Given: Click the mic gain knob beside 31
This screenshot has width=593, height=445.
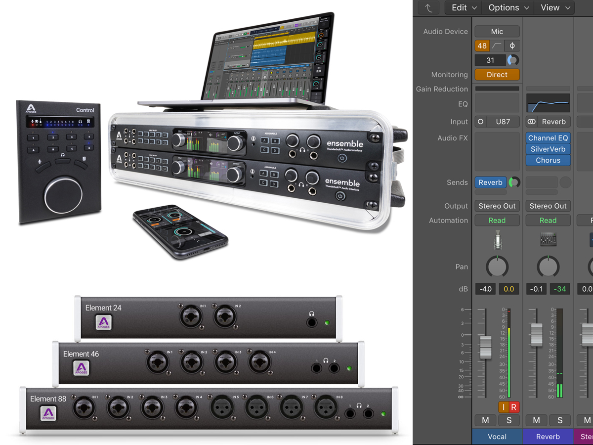Looking at the screenshot, I should point(513,60).
